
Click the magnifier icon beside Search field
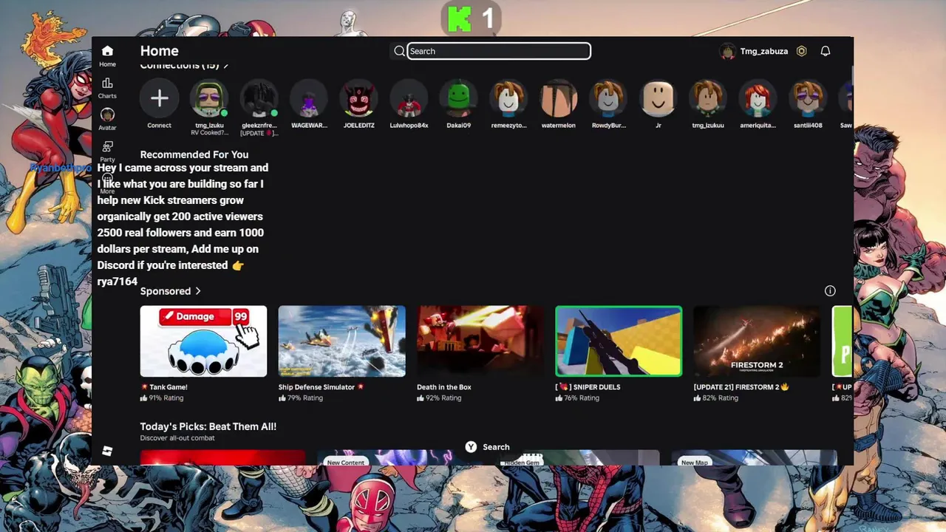399,51
